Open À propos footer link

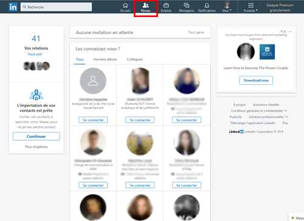tap(240, 104)
